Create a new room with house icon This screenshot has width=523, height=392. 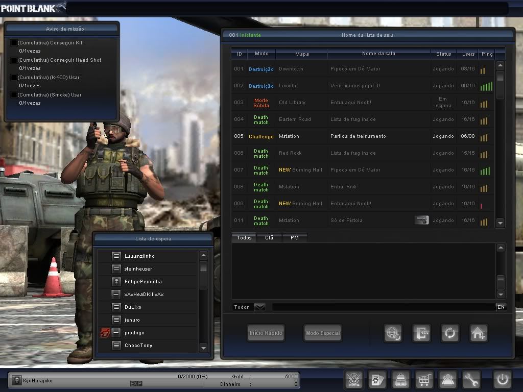click(x=479, y=333)
